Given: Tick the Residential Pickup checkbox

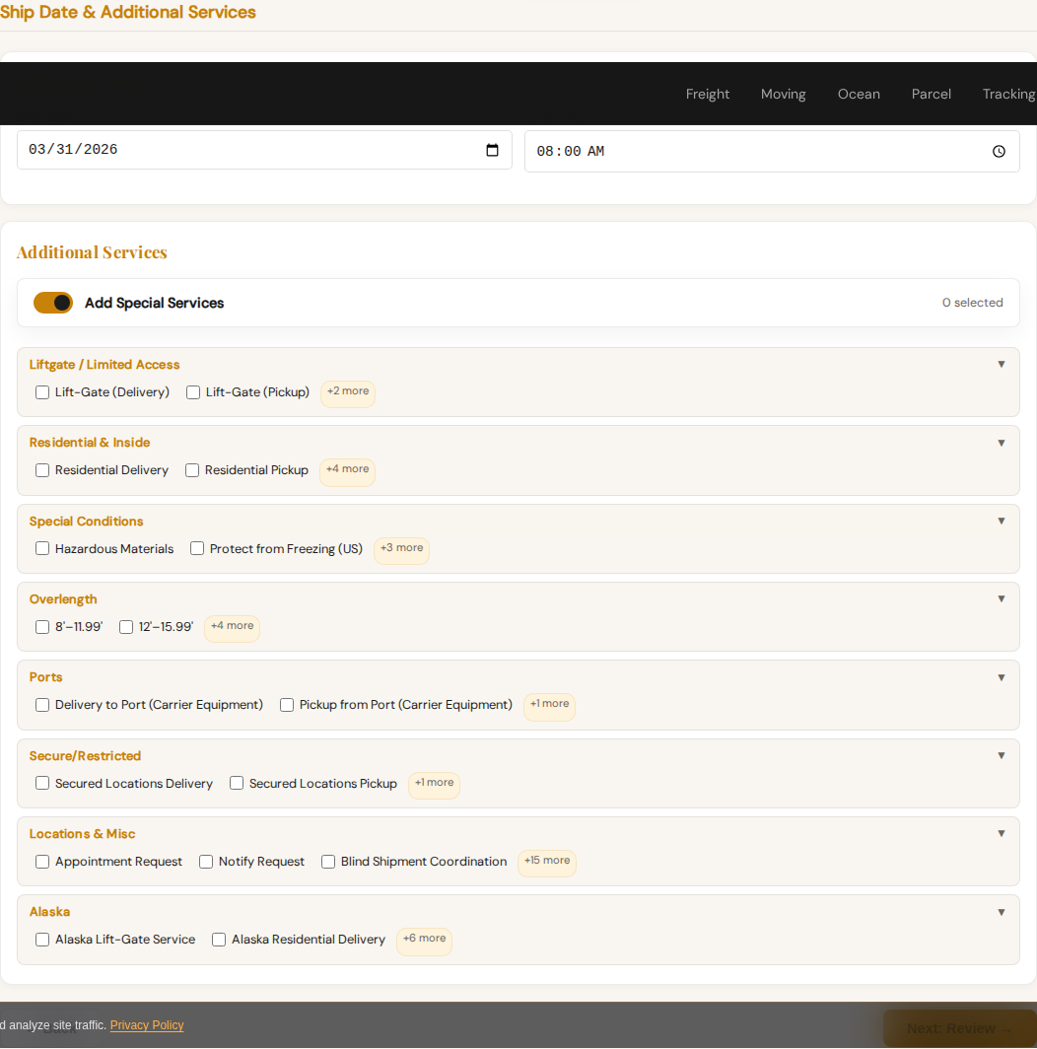Looking at the screenshot, I should [192, 470].
